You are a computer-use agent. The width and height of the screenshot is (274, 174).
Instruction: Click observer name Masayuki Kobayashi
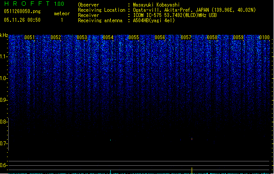point(156,5)
